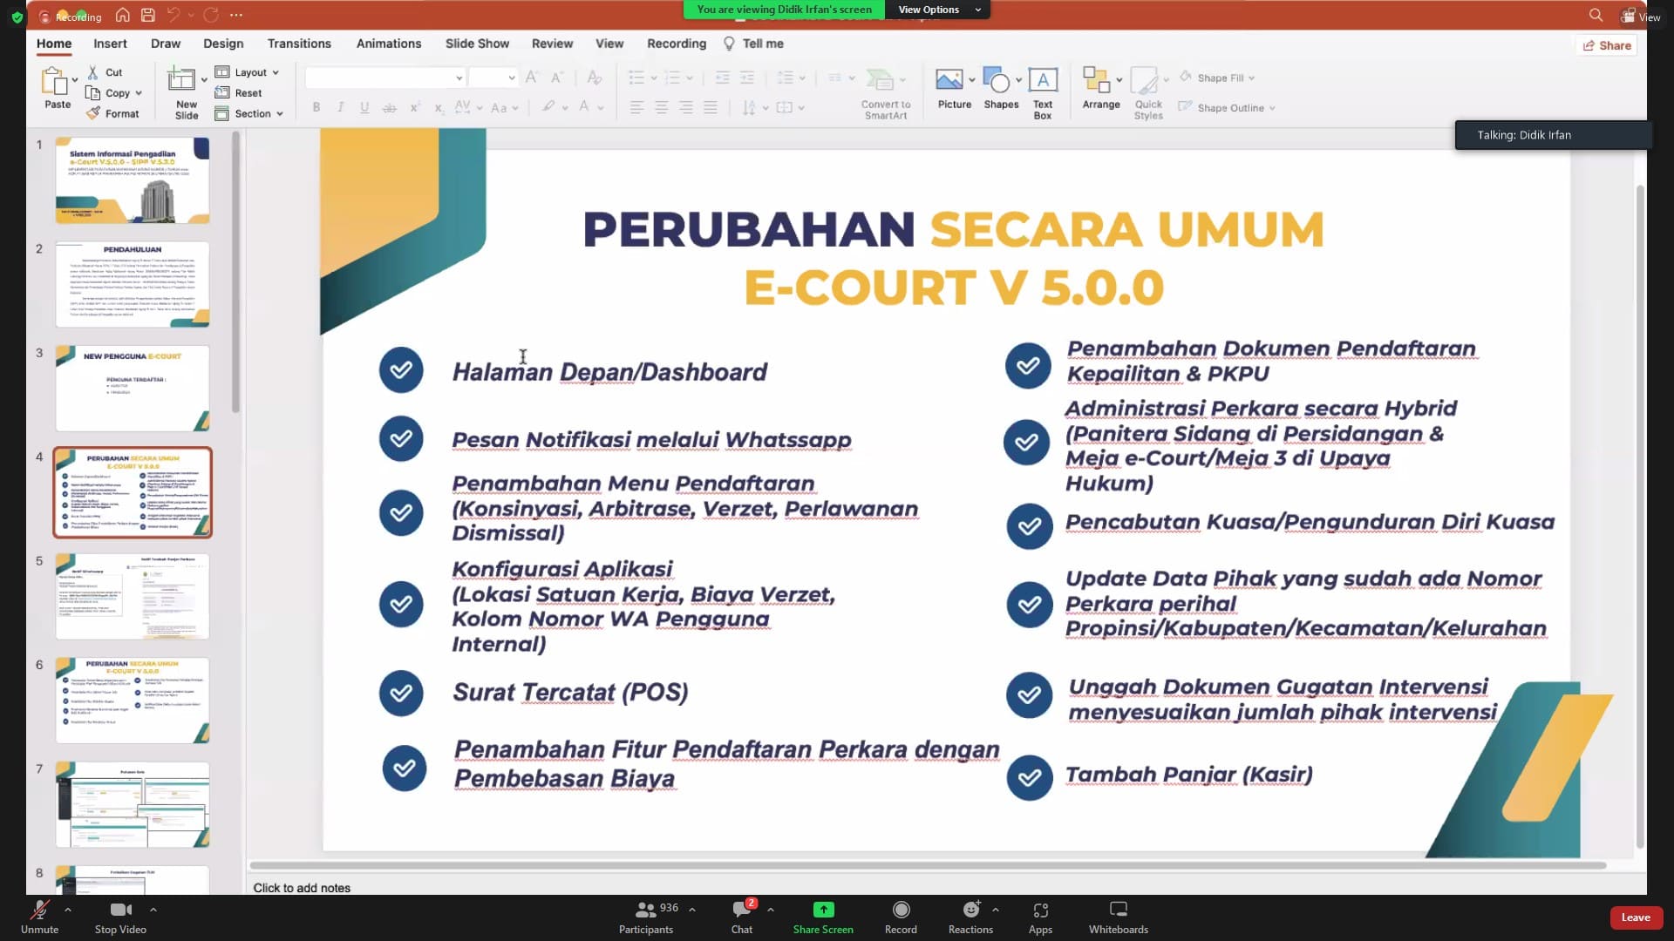Toggle Italic formatting
Viewport: 1674px width, 941px height.
click(341, 107)
